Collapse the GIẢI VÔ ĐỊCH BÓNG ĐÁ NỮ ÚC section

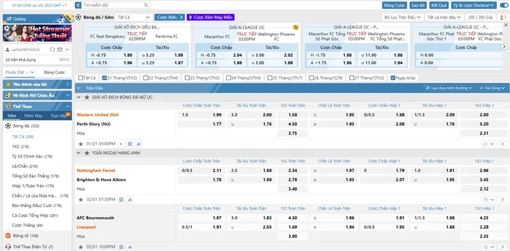(78, 97)
